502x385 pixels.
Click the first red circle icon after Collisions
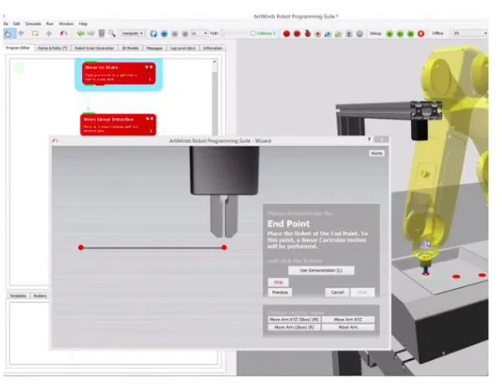point(286,33)
